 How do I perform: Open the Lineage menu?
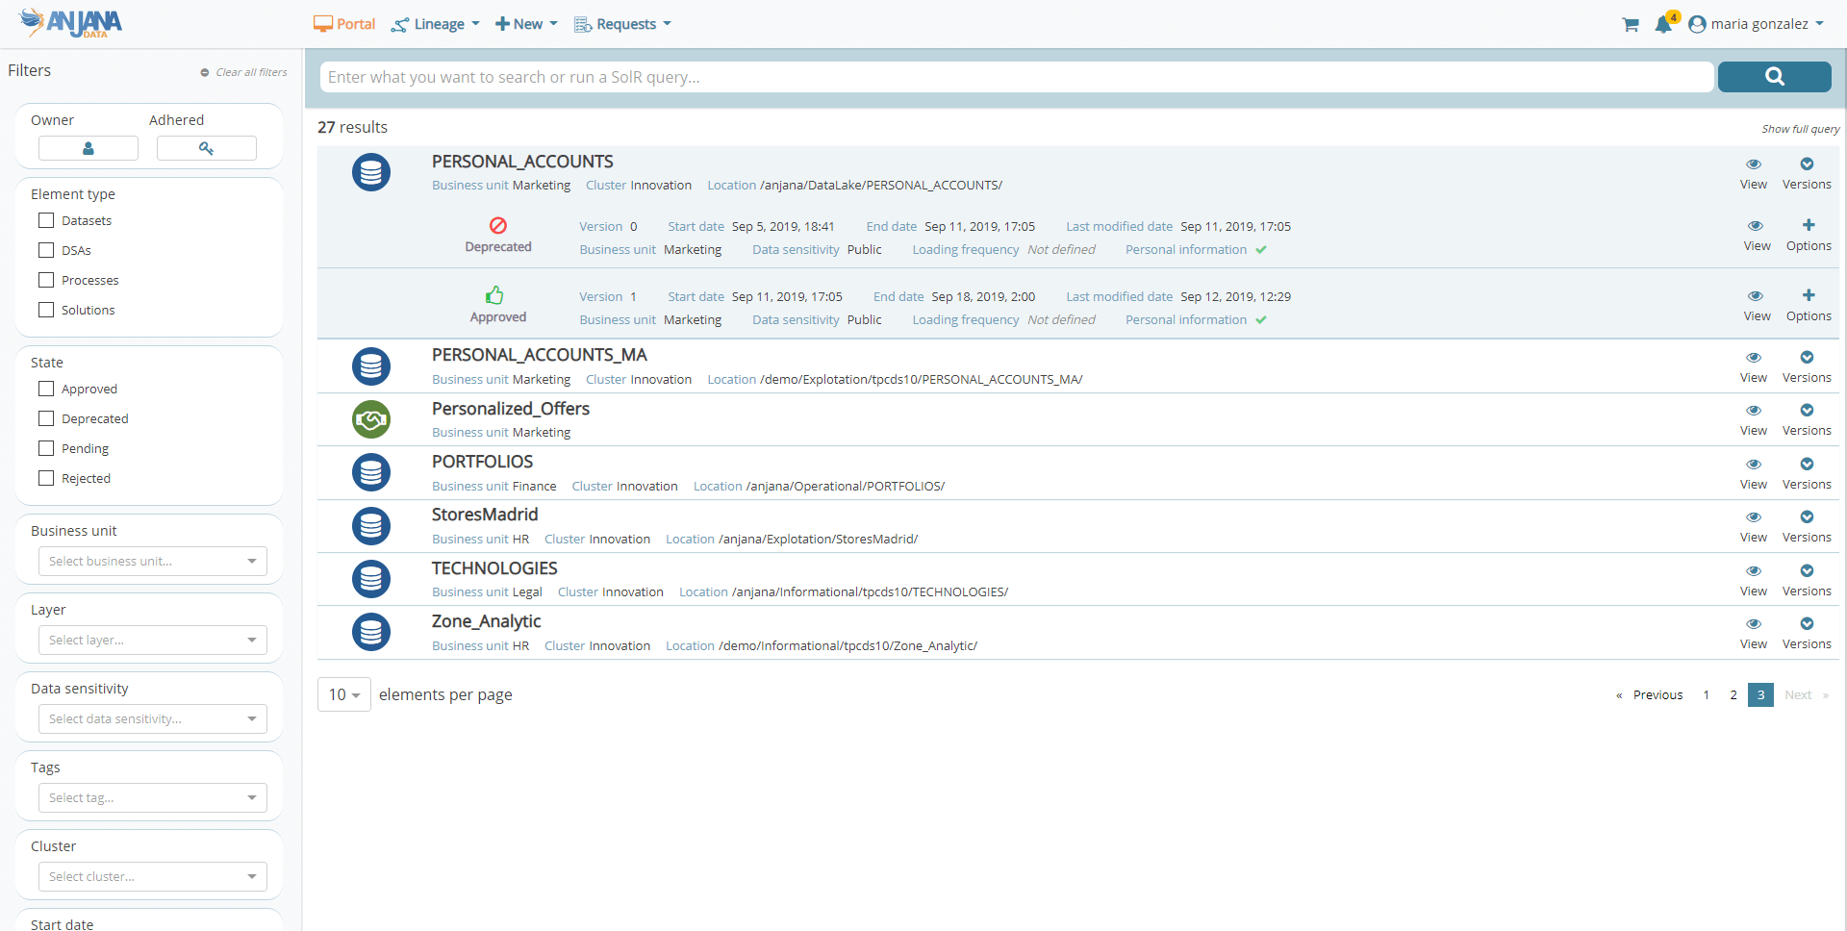436,24
